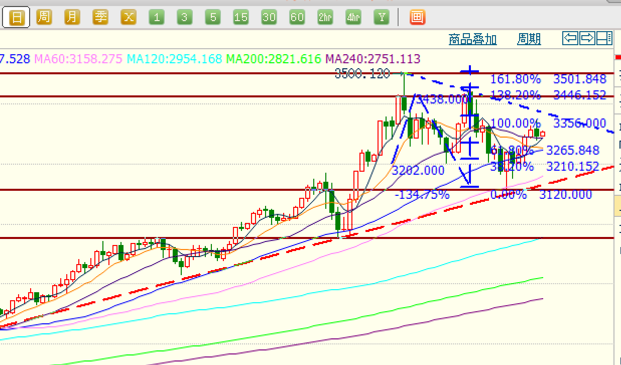Screen dimensions: 621x365
Task: Select the 5-minute timeframe button
Action: click(x=213, y=18)
